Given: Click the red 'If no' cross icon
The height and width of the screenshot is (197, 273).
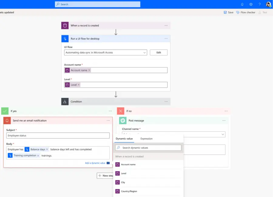Looking at the screenshot, I should (x=120, y=111).
